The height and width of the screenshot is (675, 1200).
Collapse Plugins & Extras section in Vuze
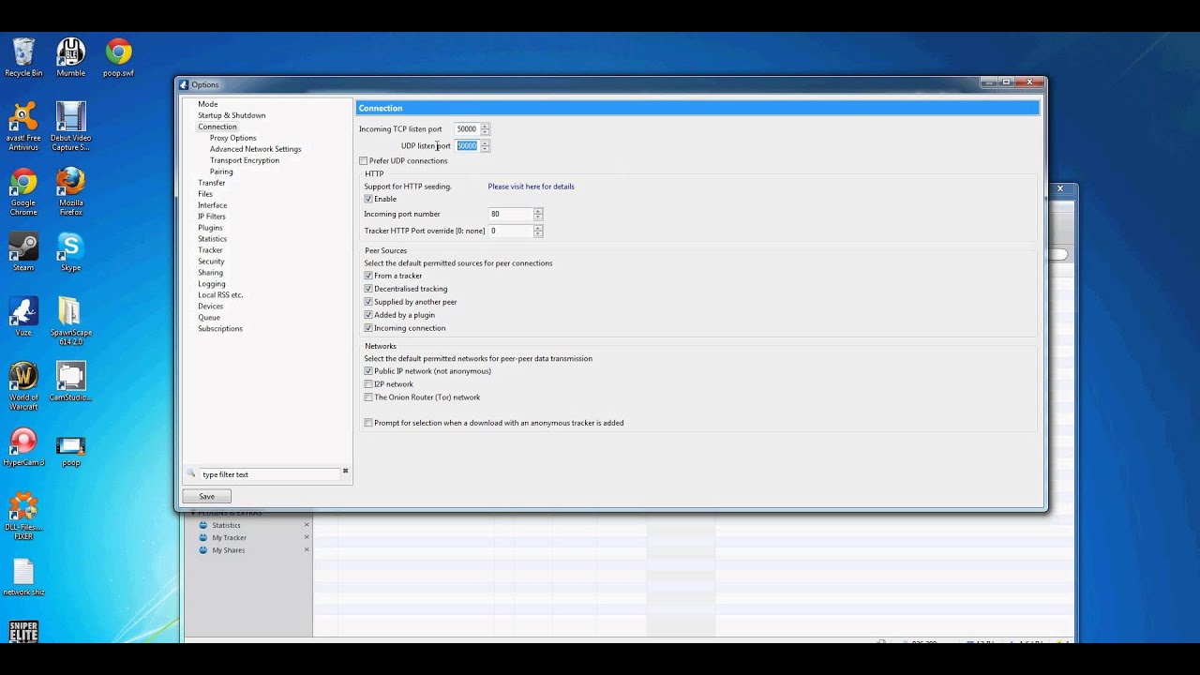193,514
